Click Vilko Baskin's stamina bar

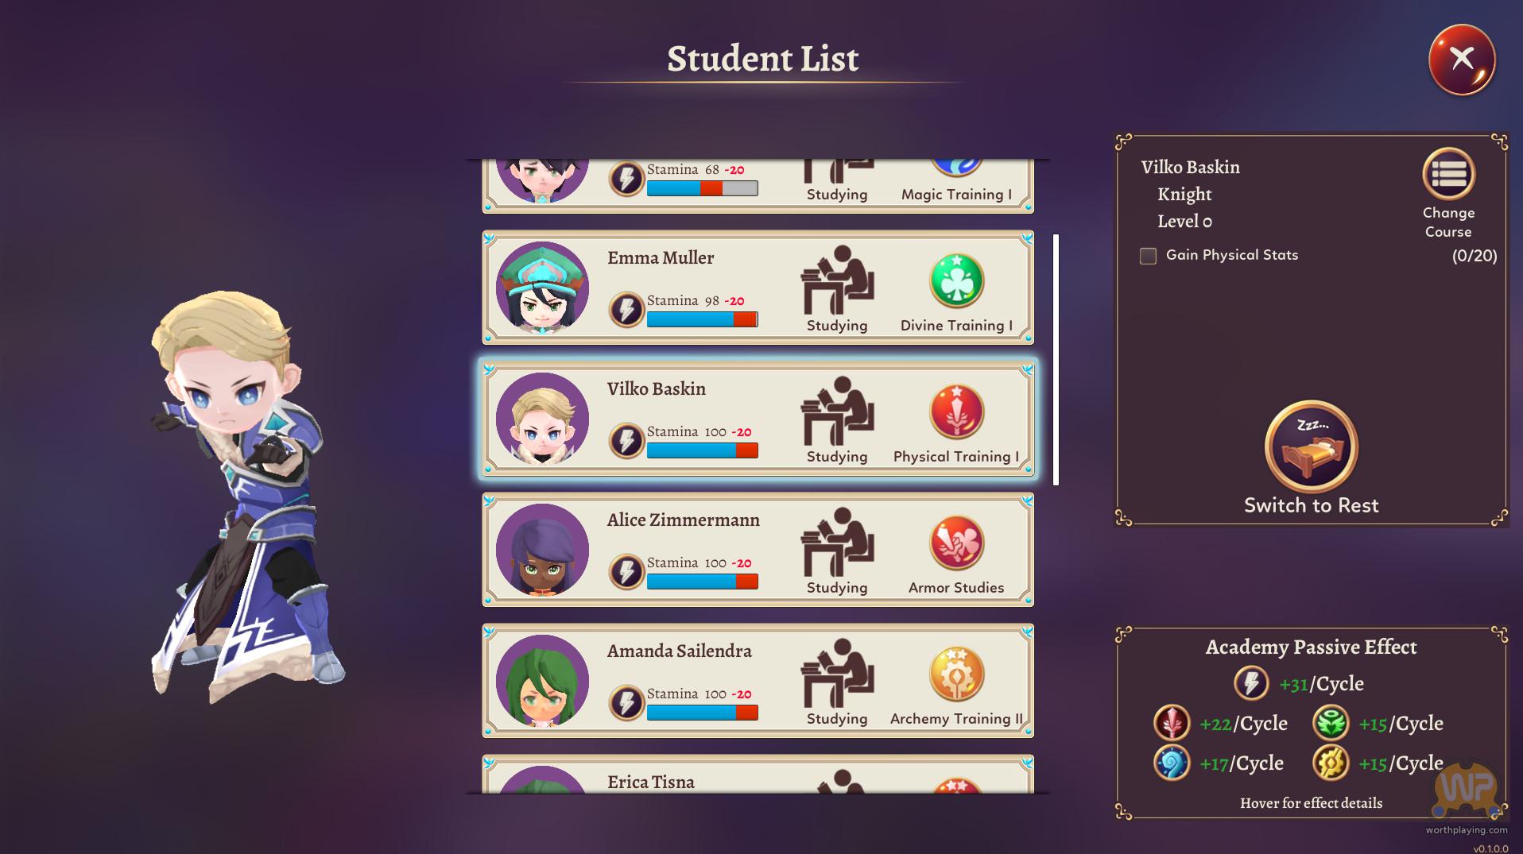[x=702, y=450]
